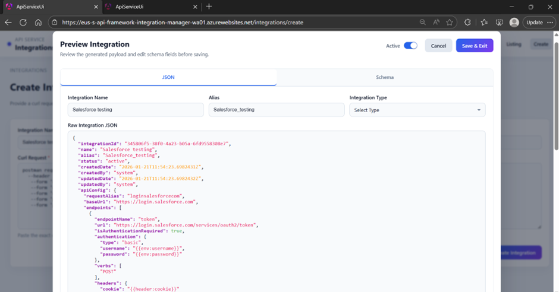Image resolution: width=559 pixels, height=292 pixels.
Task: Click the browser Update button
Action: [x=535, y=23]
